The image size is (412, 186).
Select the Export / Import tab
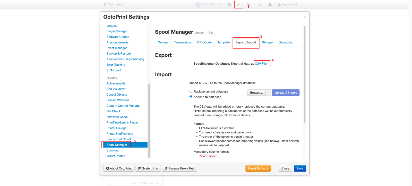tap(246, 43)
